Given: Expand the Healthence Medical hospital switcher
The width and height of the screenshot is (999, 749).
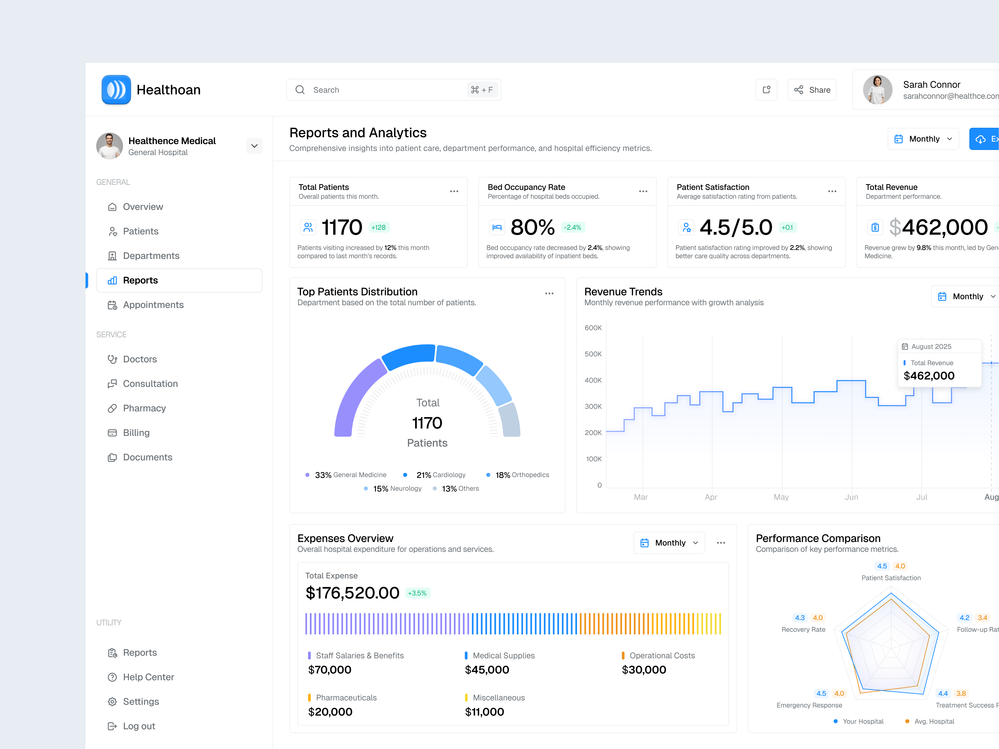Looking at the screenshot, I should (254, 146).
